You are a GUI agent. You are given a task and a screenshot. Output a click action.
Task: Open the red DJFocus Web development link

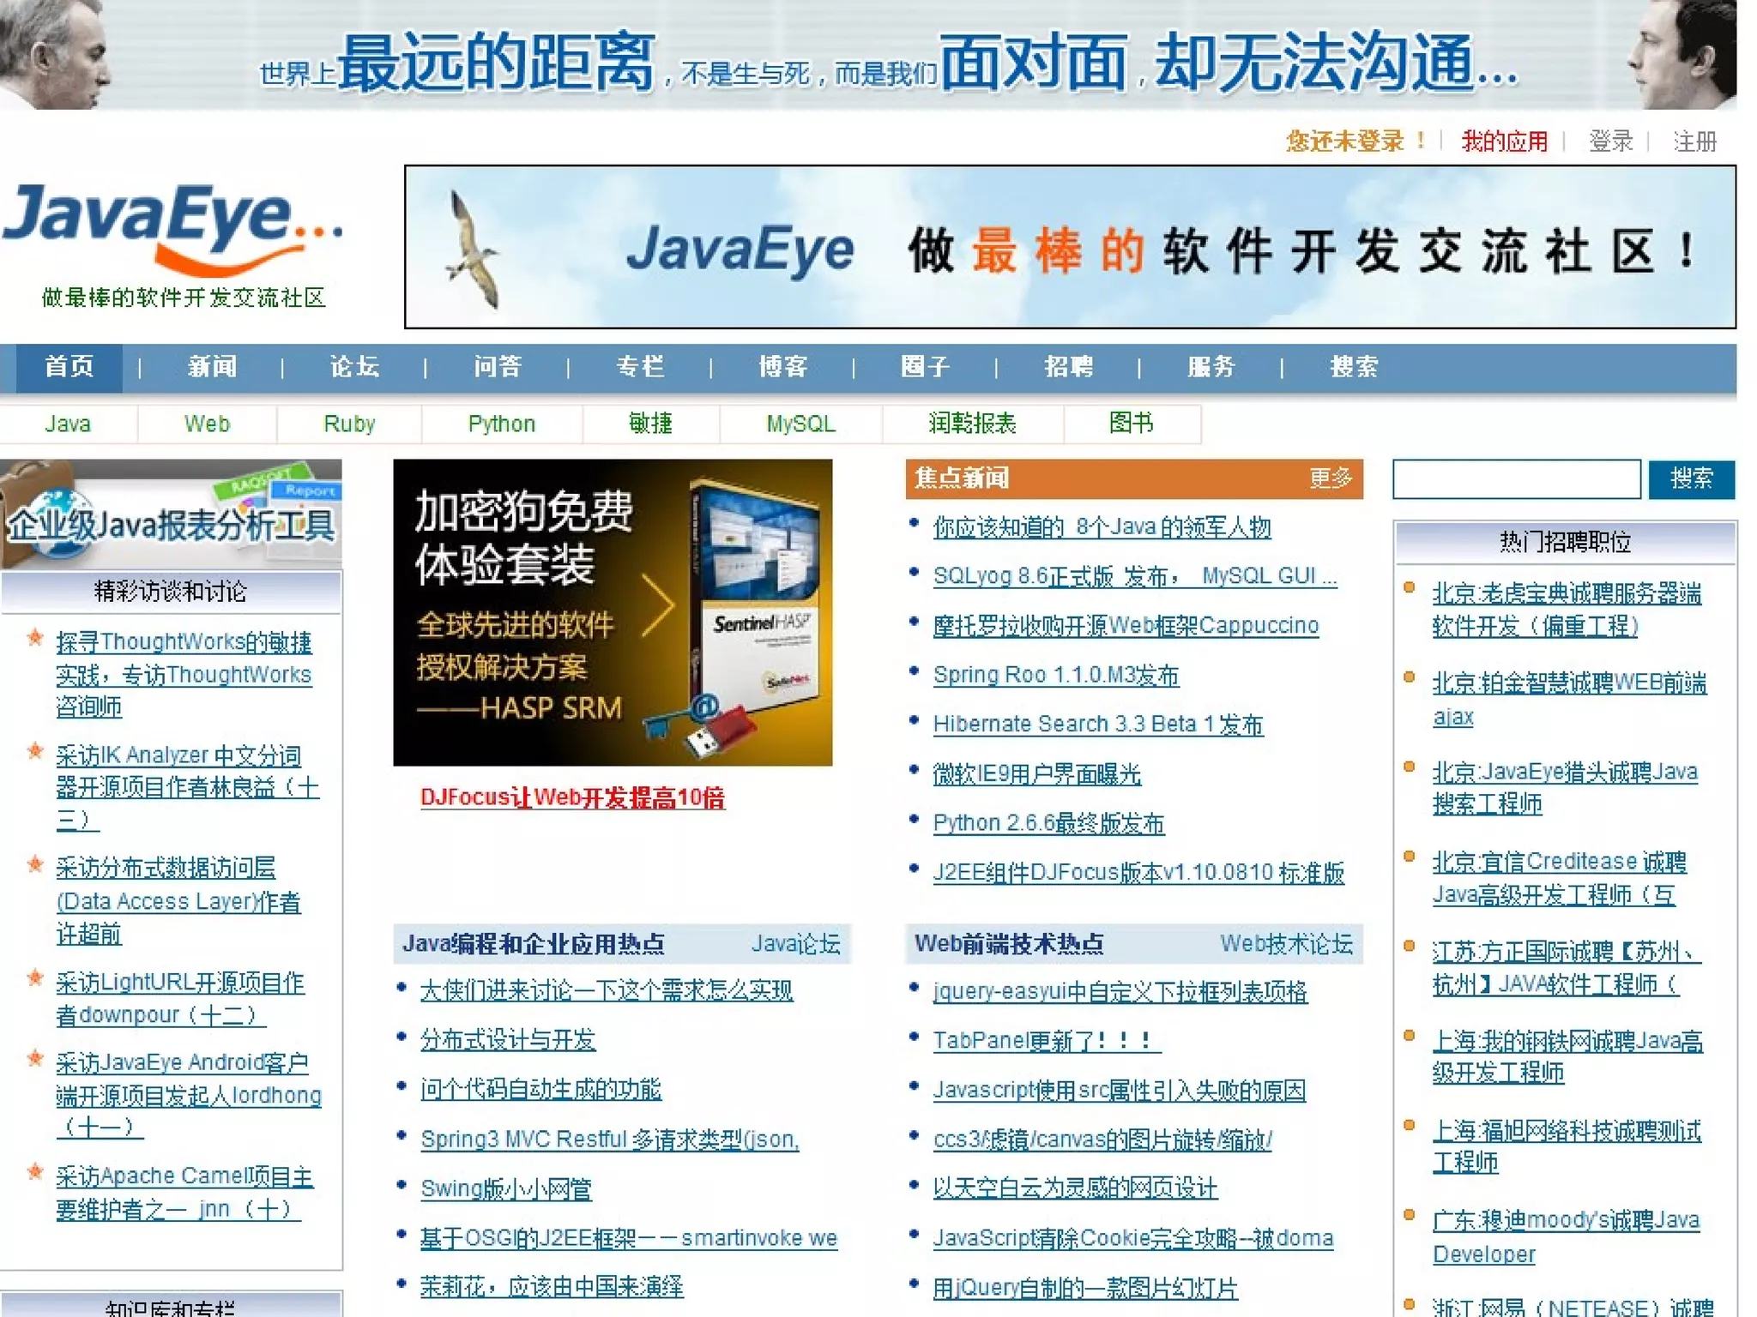tap(572, 797)
